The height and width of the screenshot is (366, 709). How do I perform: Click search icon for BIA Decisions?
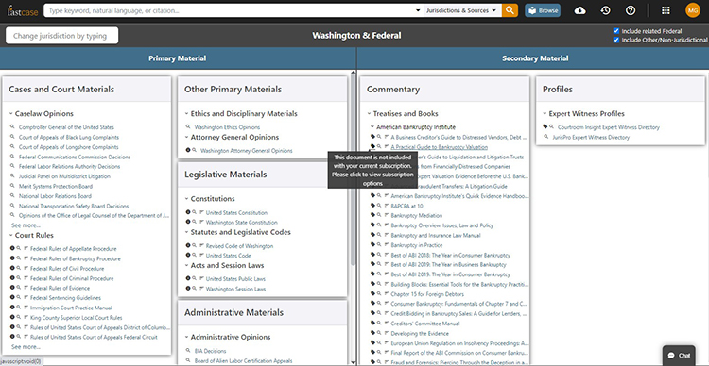point(188,351)
